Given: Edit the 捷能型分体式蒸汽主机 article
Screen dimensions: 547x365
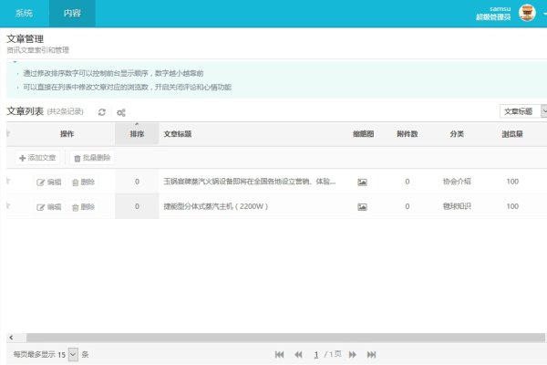Looking at the screenshot, I should (49, 207).
